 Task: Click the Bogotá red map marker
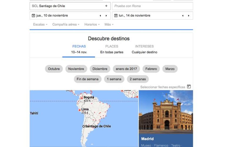point(82,98)
